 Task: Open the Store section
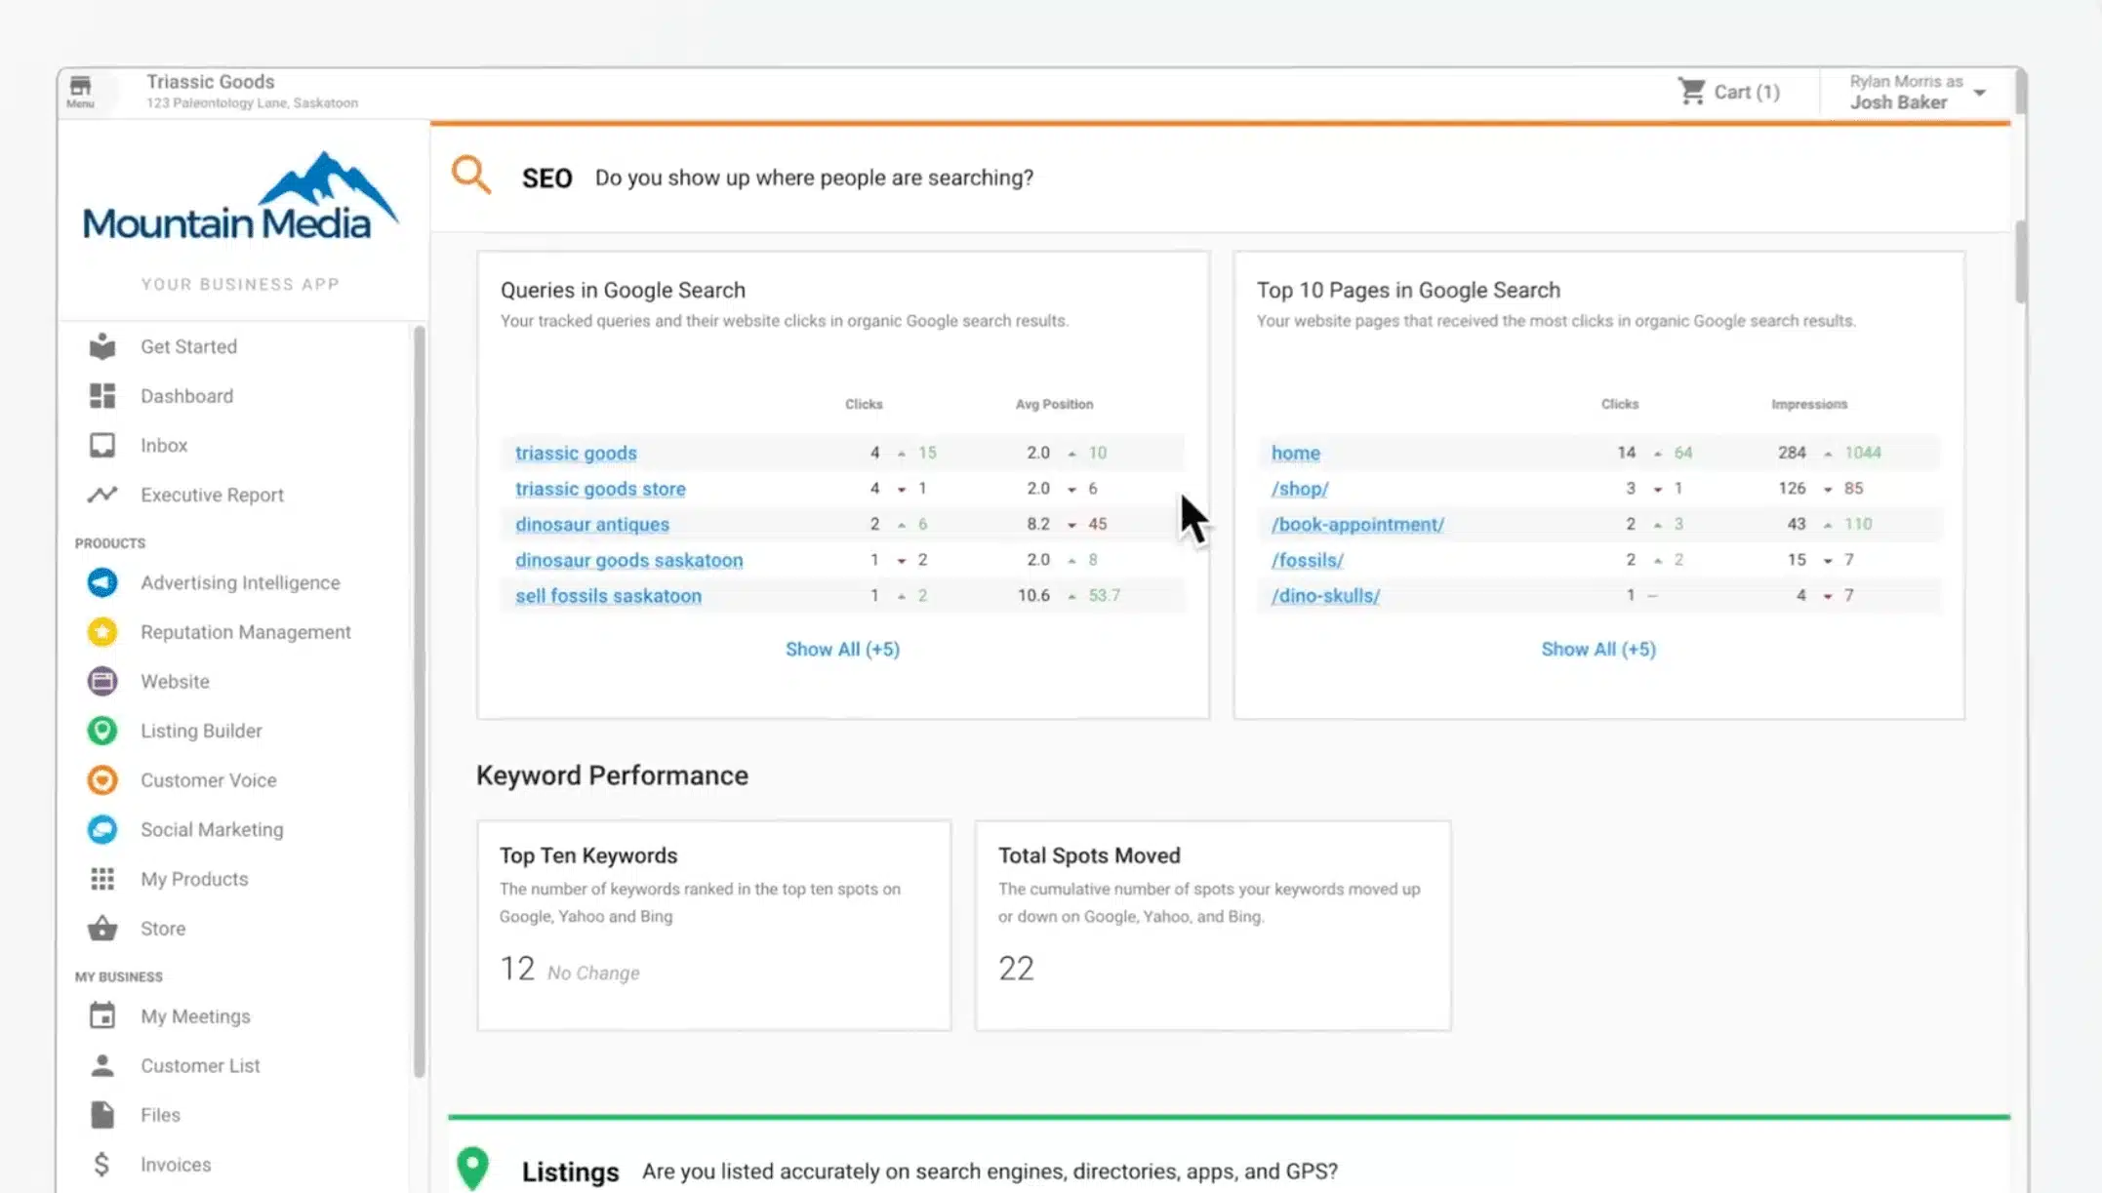(163, 928)
